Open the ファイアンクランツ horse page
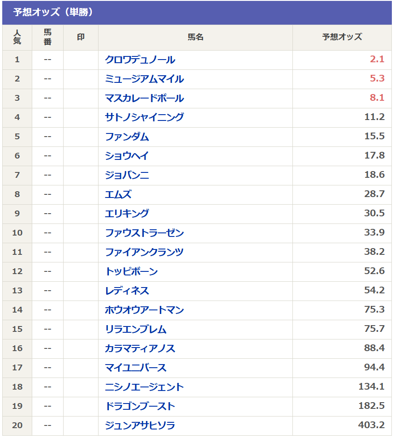Screen dimensions: 395x438 click(144, 253)
